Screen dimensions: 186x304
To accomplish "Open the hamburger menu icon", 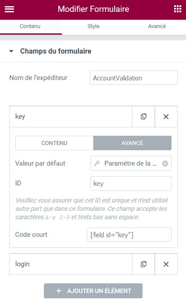I will [x=9, y=9].
